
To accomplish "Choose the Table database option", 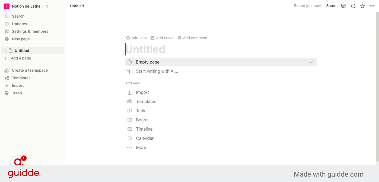I will click(x=141, y=111).
